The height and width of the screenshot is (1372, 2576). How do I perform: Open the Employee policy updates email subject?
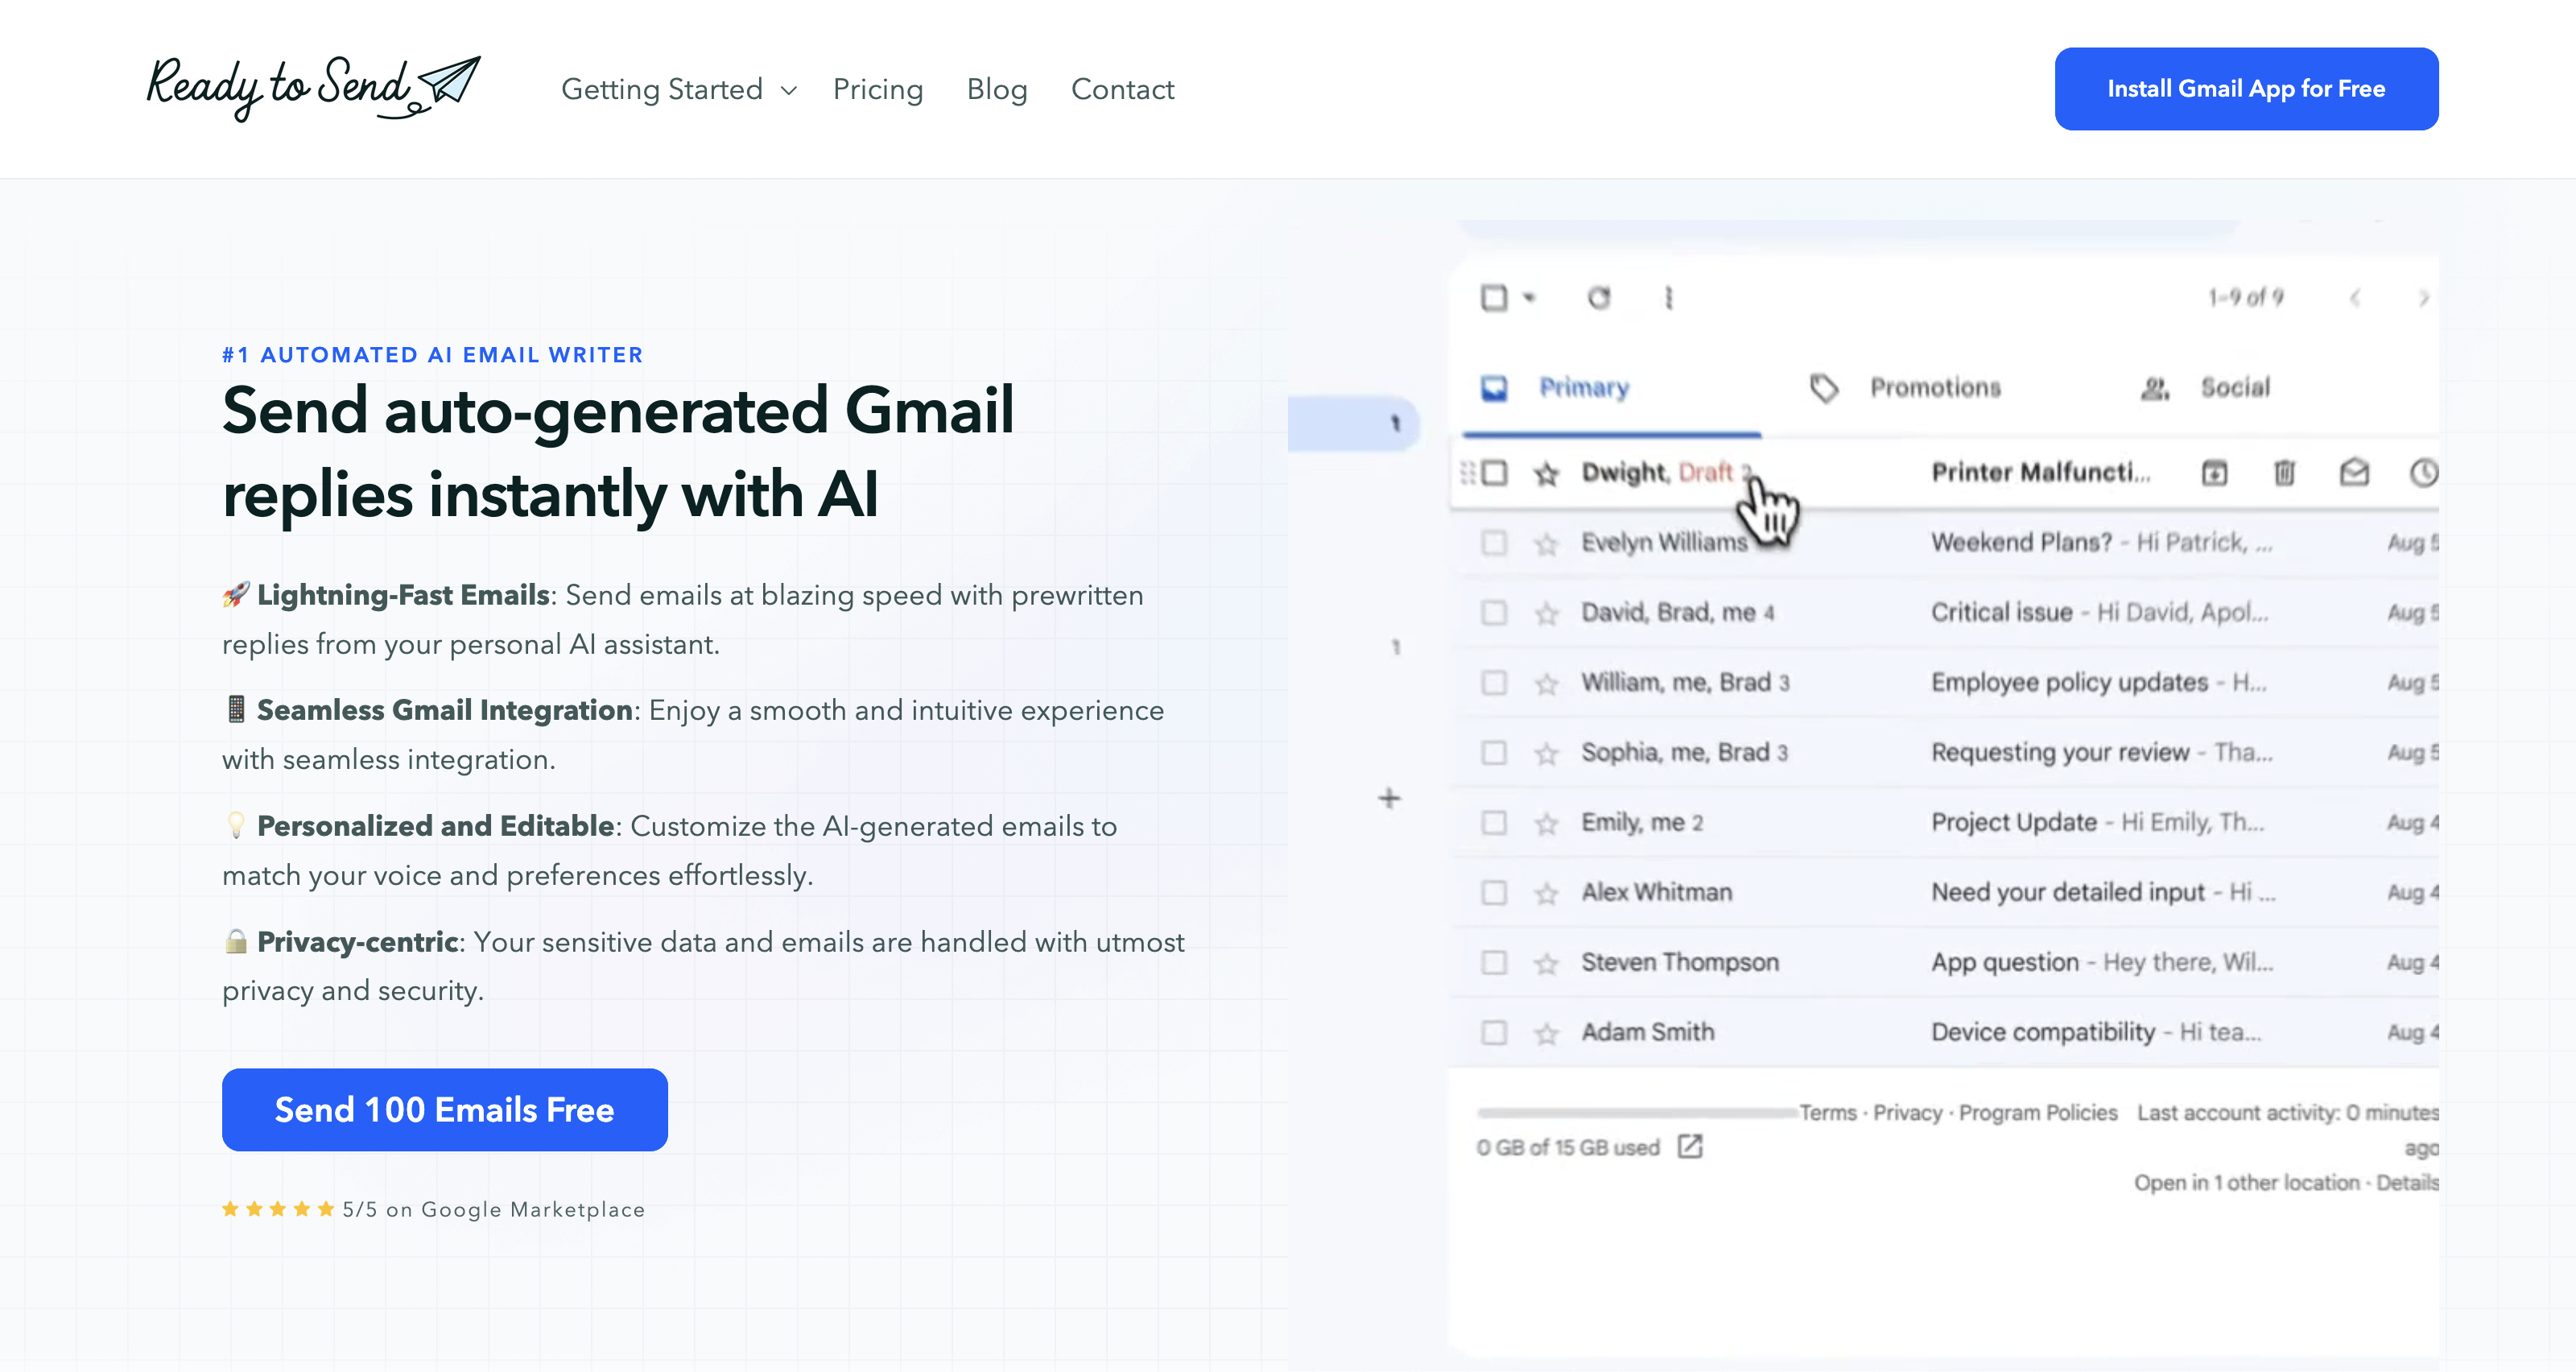2069,682
